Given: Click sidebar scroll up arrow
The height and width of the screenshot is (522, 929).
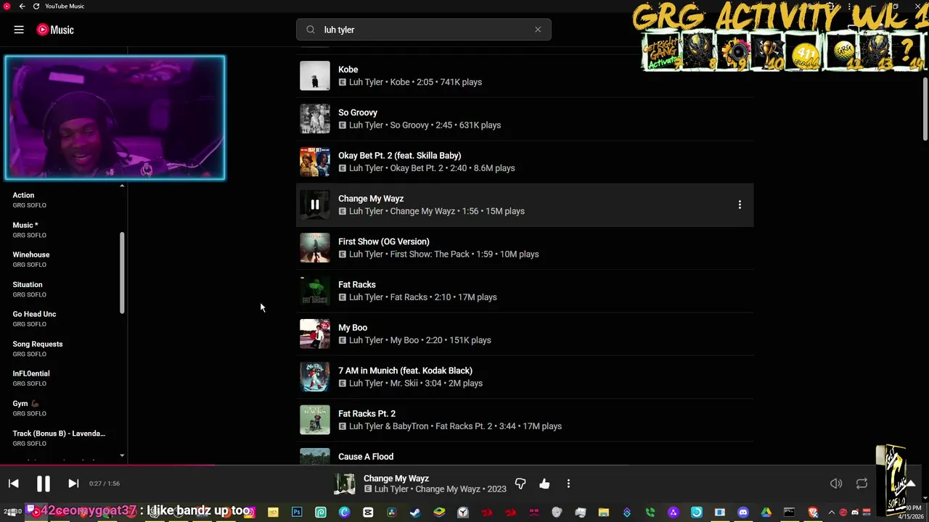Looking at the screenshot, I should pos(122,186).
